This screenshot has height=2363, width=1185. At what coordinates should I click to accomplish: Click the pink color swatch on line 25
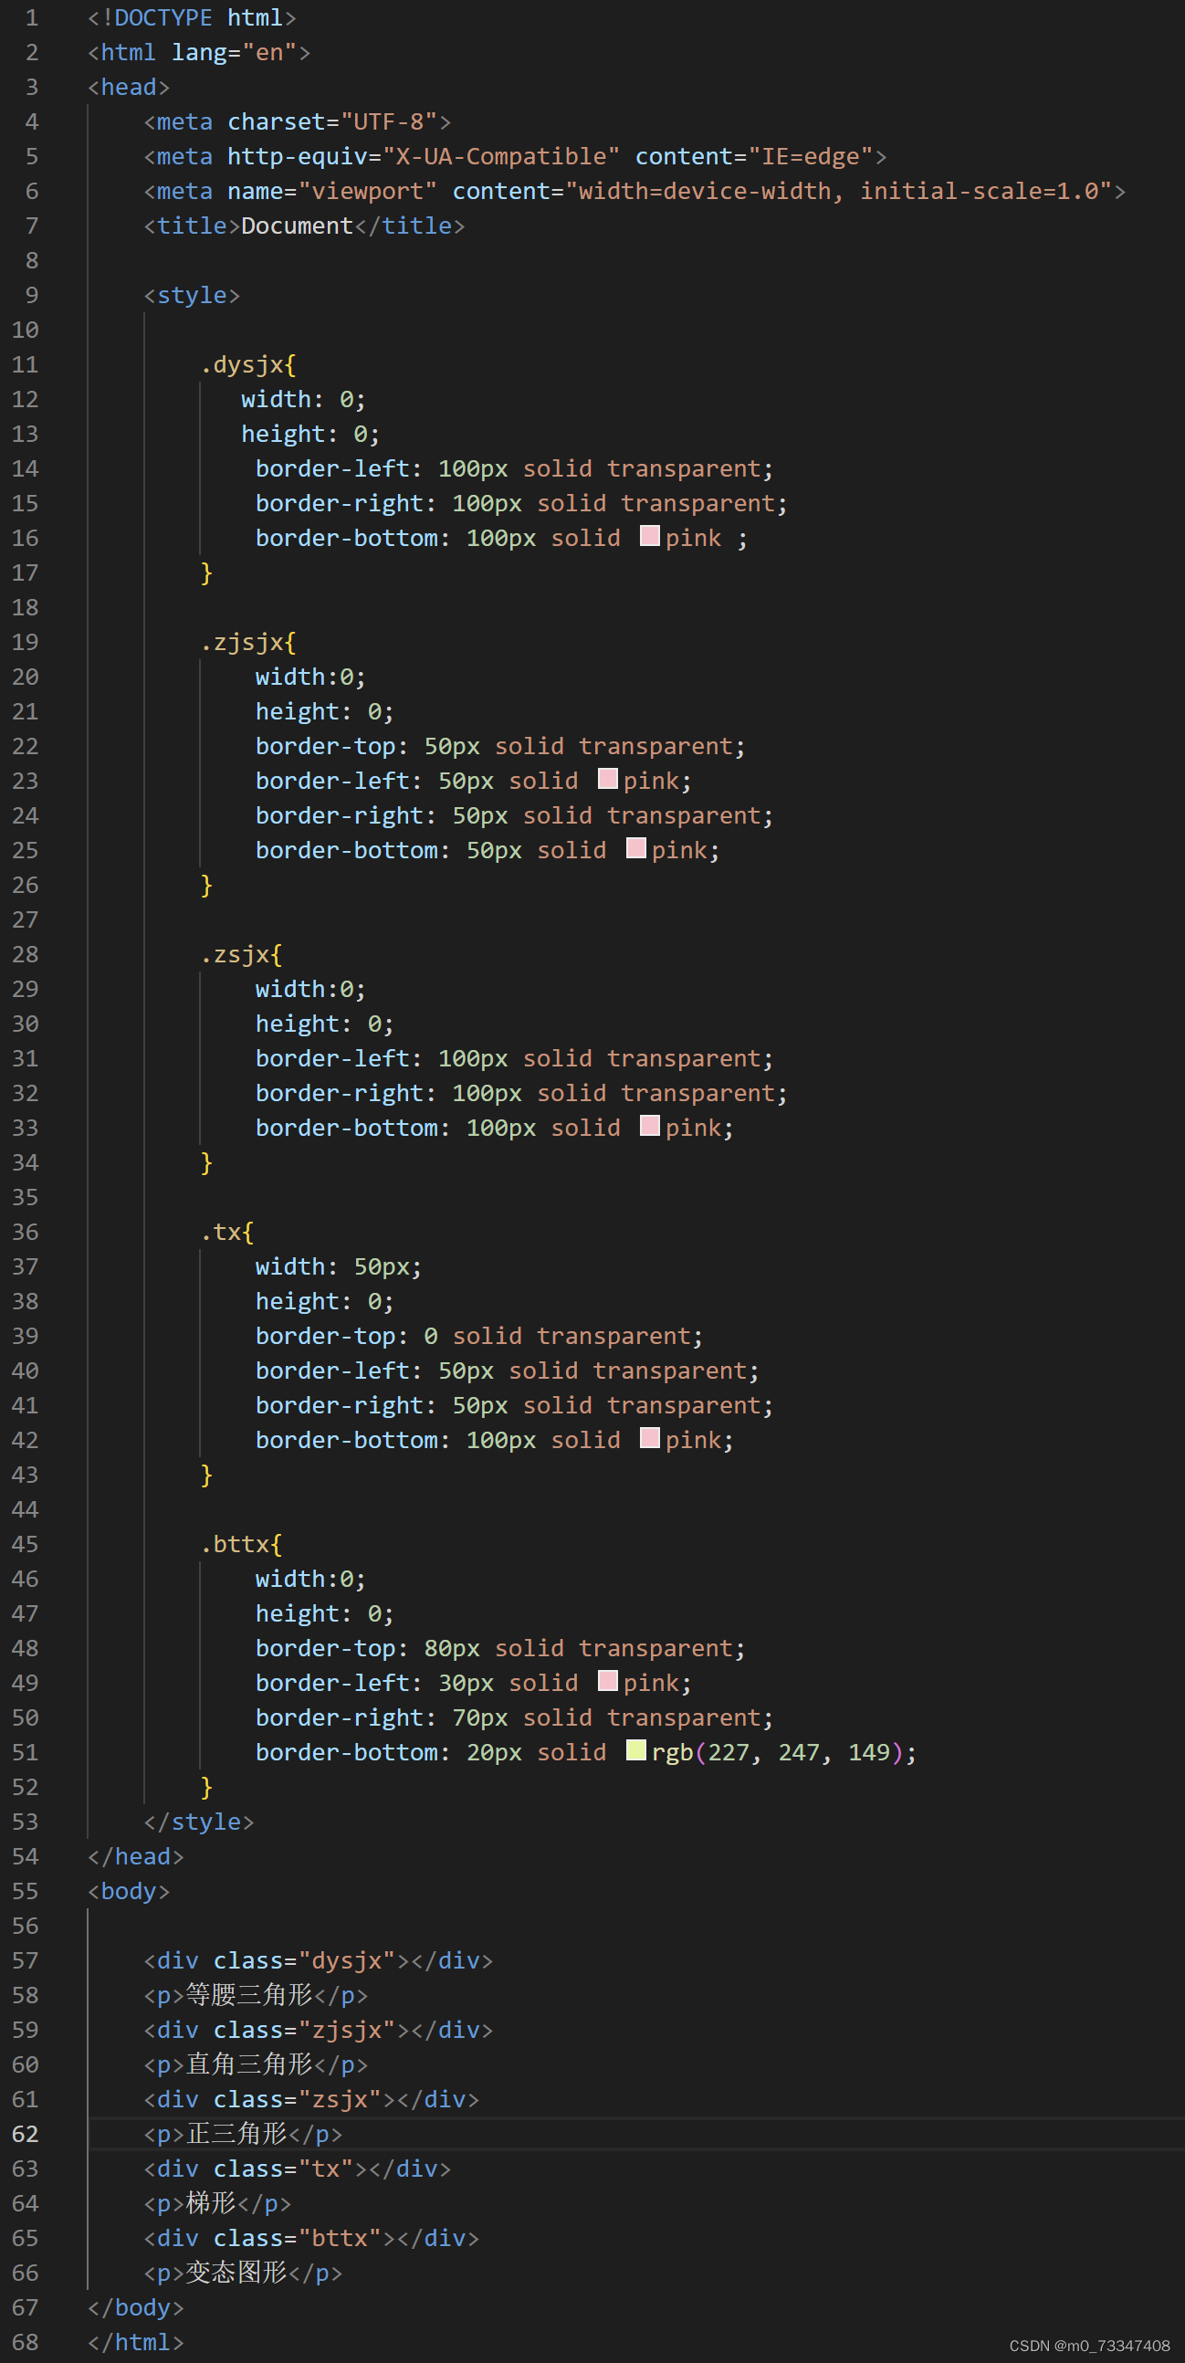coord(635,848)
